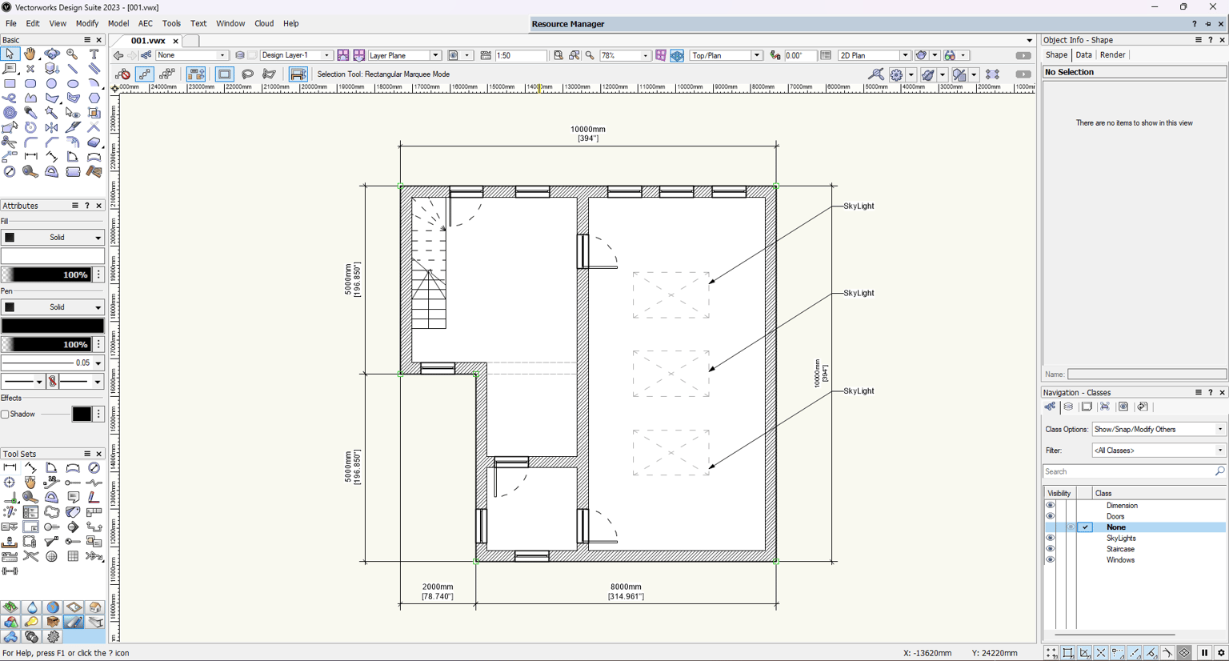Click the Object Info Name field
Image resolution: width=1229 pixels, height=661 pixels.
[x=1147, y=375]
